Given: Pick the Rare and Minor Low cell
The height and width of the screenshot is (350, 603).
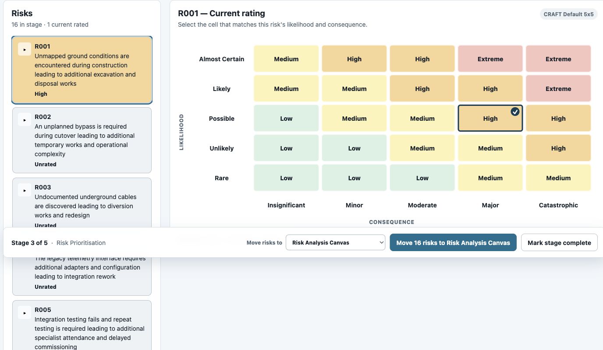Looking at the screenshot, I should (354, 178).
